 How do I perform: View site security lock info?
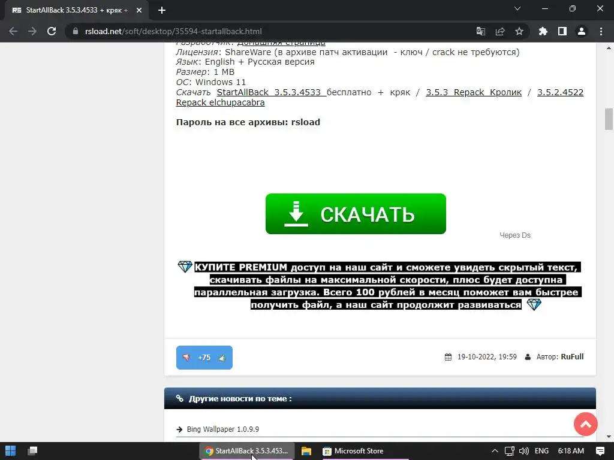pos(76,31)
